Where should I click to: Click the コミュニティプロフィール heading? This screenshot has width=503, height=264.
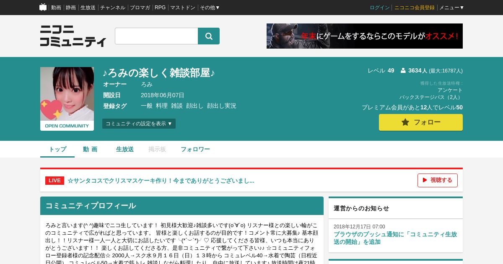[x=91, y=206]
